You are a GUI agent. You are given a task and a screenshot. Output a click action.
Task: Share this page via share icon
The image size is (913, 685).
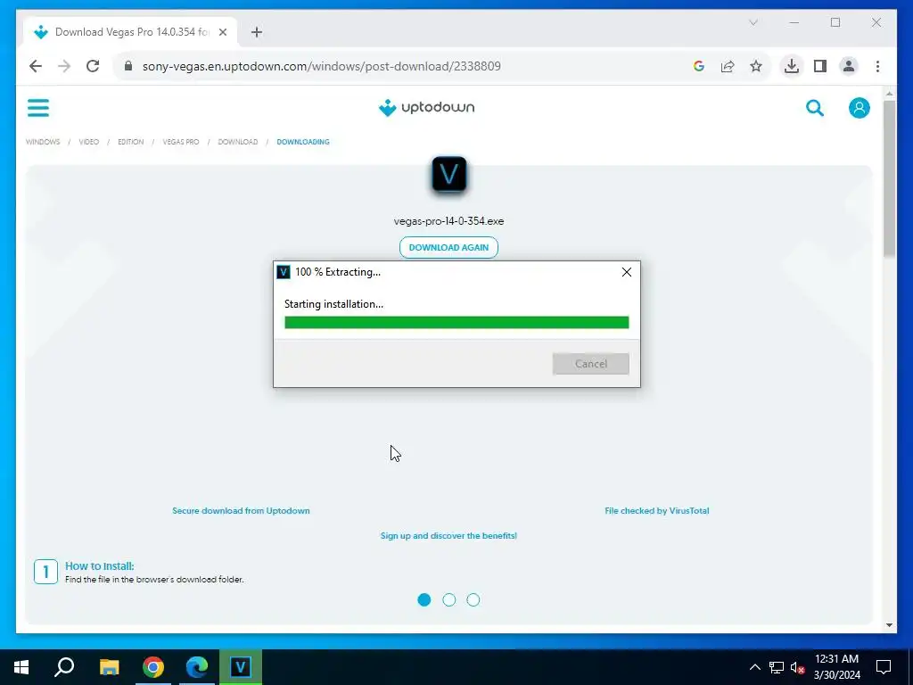point(728,66)
